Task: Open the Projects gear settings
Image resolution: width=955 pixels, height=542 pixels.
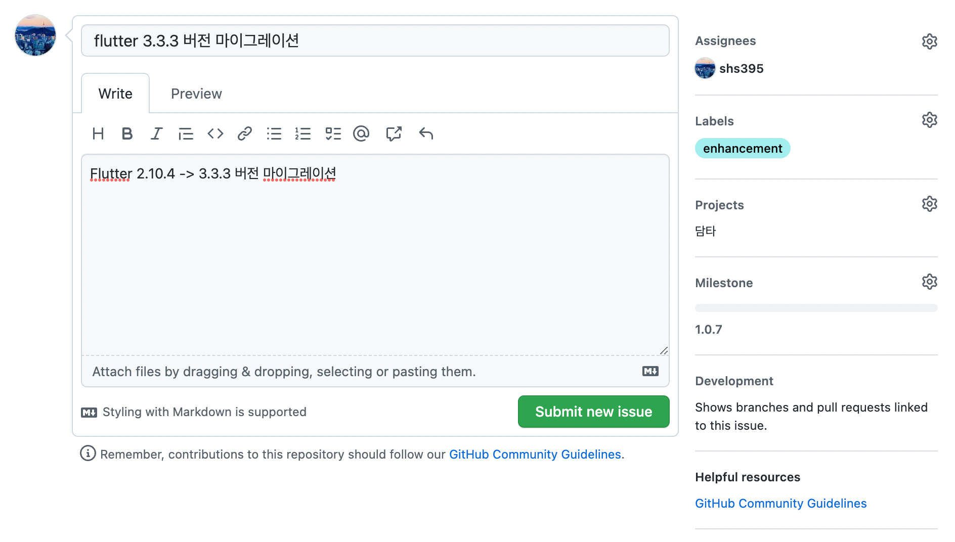Action: (929, 204)
